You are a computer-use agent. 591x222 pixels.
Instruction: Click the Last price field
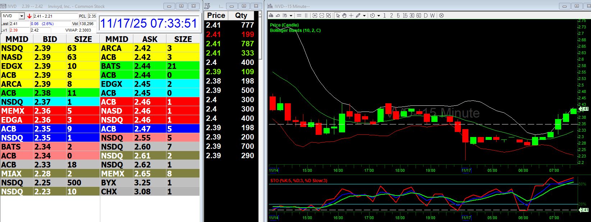(x=19, y=24)
